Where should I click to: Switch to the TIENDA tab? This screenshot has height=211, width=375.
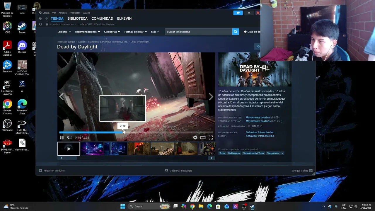point(57,18)
